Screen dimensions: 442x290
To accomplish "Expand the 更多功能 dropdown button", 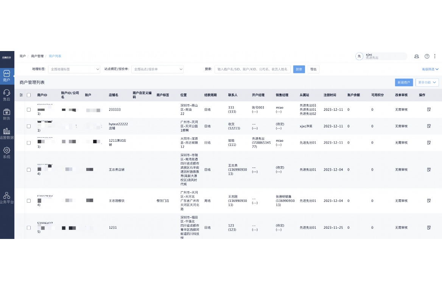I will pos(427,82).
